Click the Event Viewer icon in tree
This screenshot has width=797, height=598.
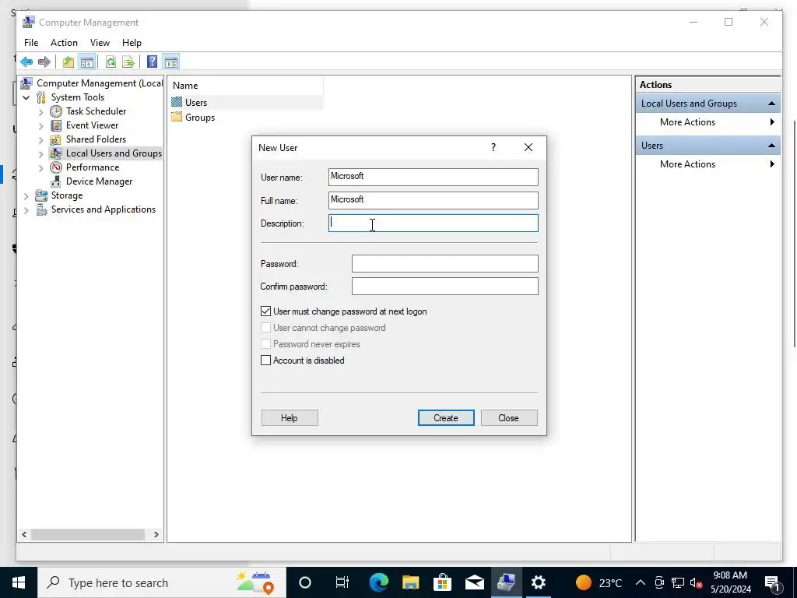(x=56, y=125)
